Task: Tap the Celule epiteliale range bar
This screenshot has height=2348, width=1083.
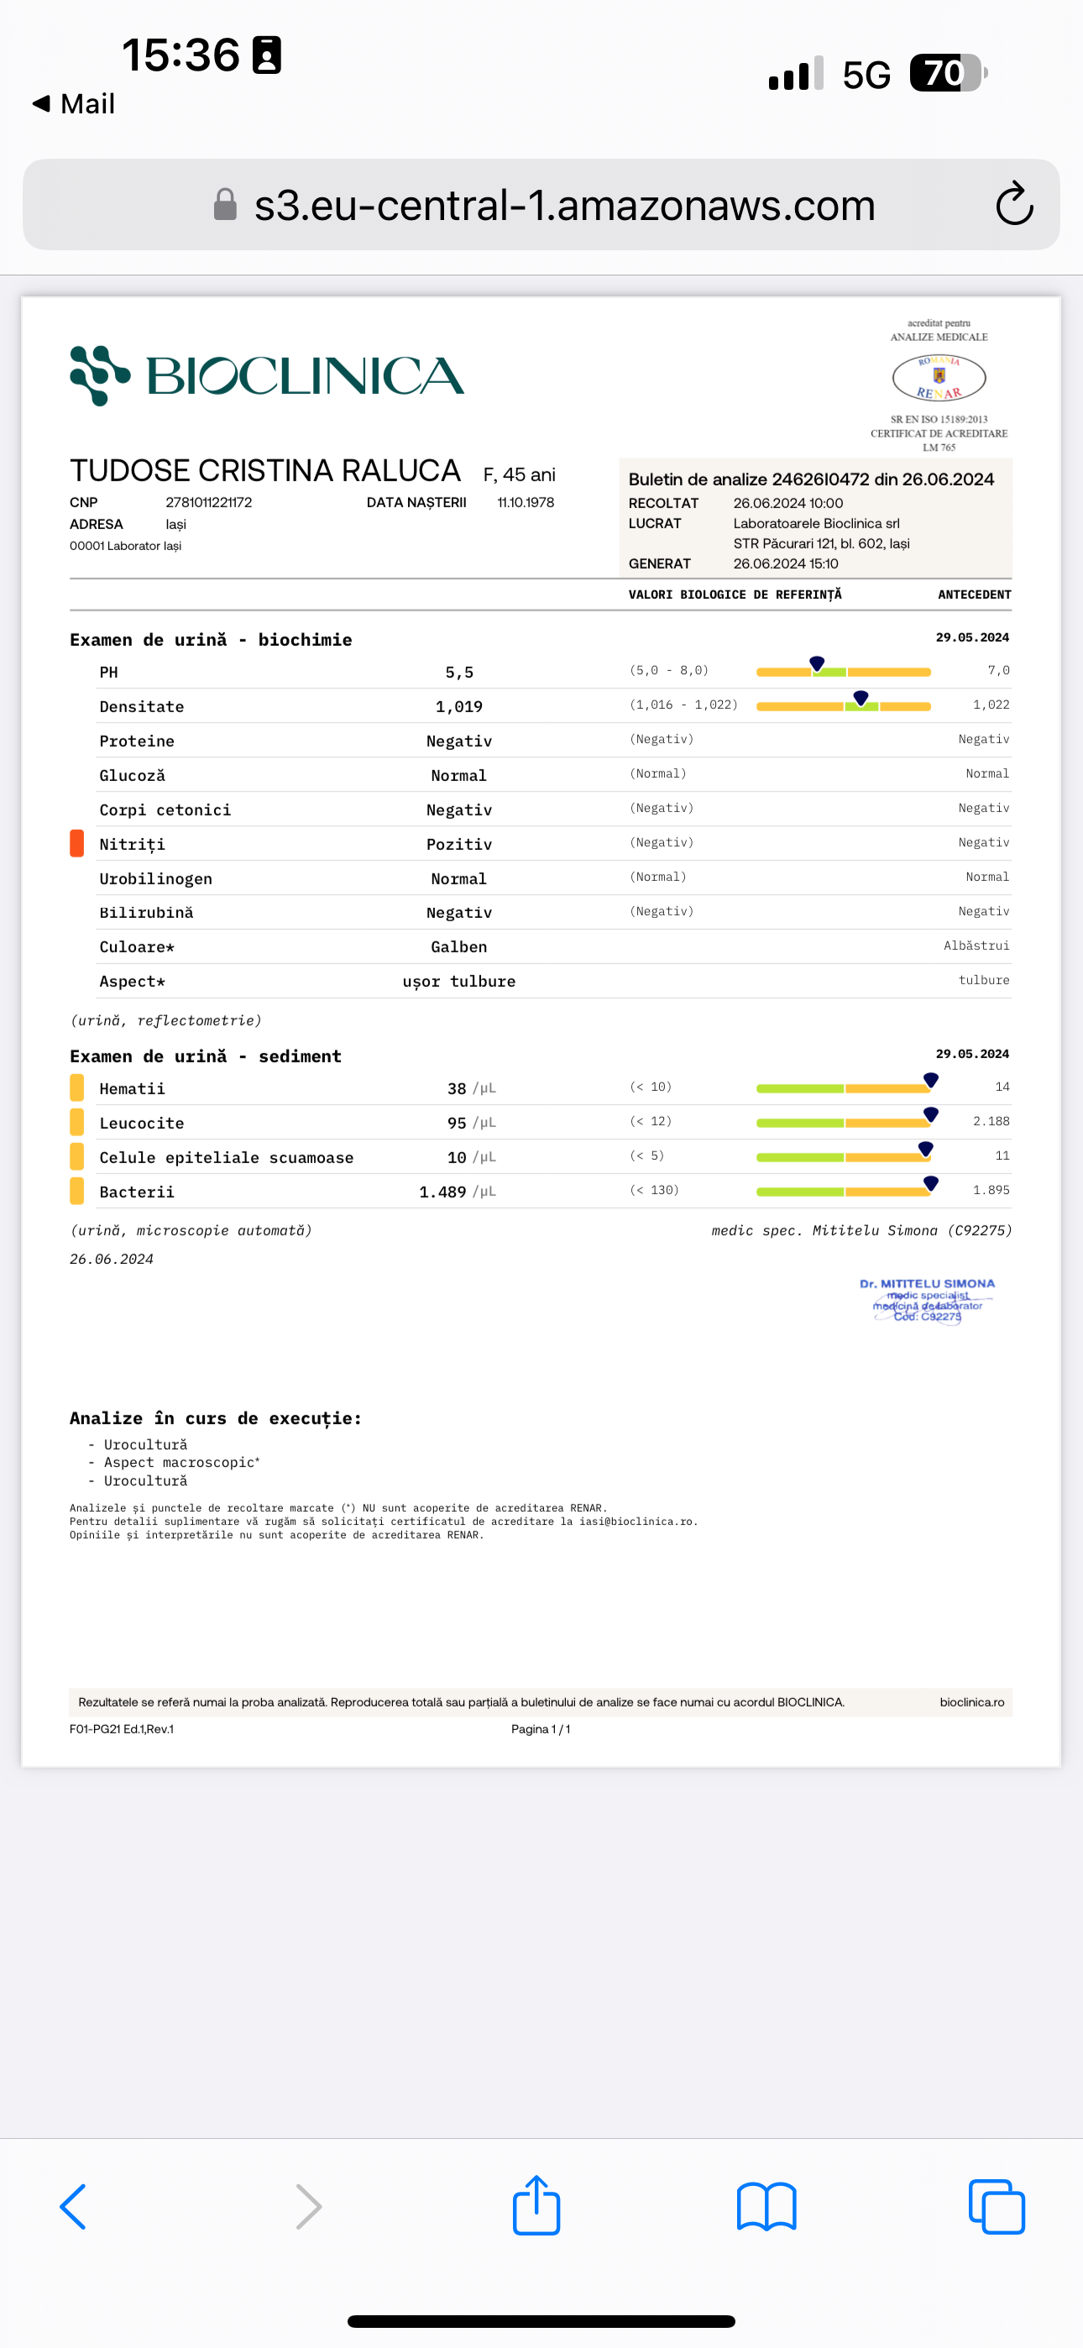Action: 843,1156
